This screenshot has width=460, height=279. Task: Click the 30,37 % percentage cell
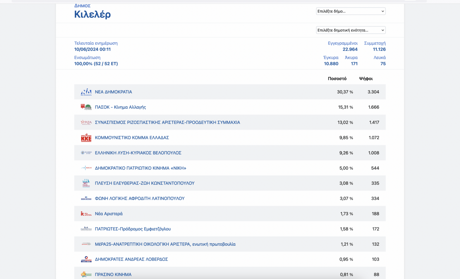(345, 92)
